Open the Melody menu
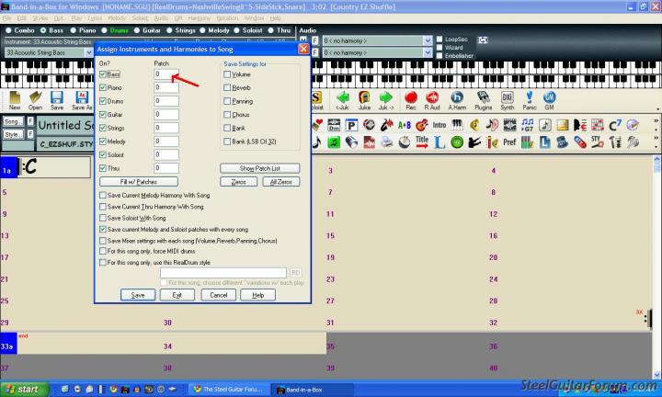This screenshot has height=397, width=662. point(117,18)
